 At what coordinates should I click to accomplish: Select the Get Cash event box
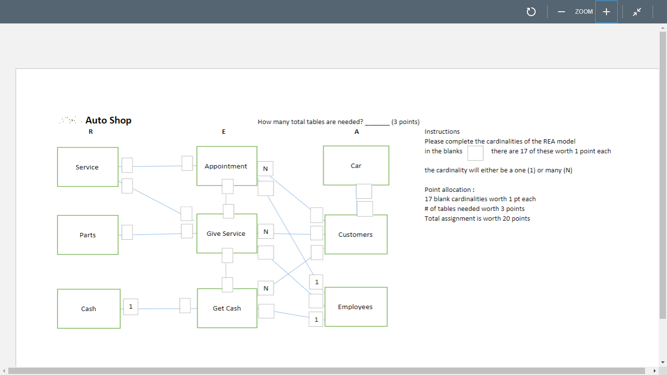(x=227, y=308)
